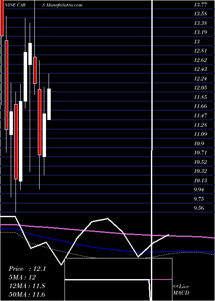Click the last white candlestick body

[49, 104]
